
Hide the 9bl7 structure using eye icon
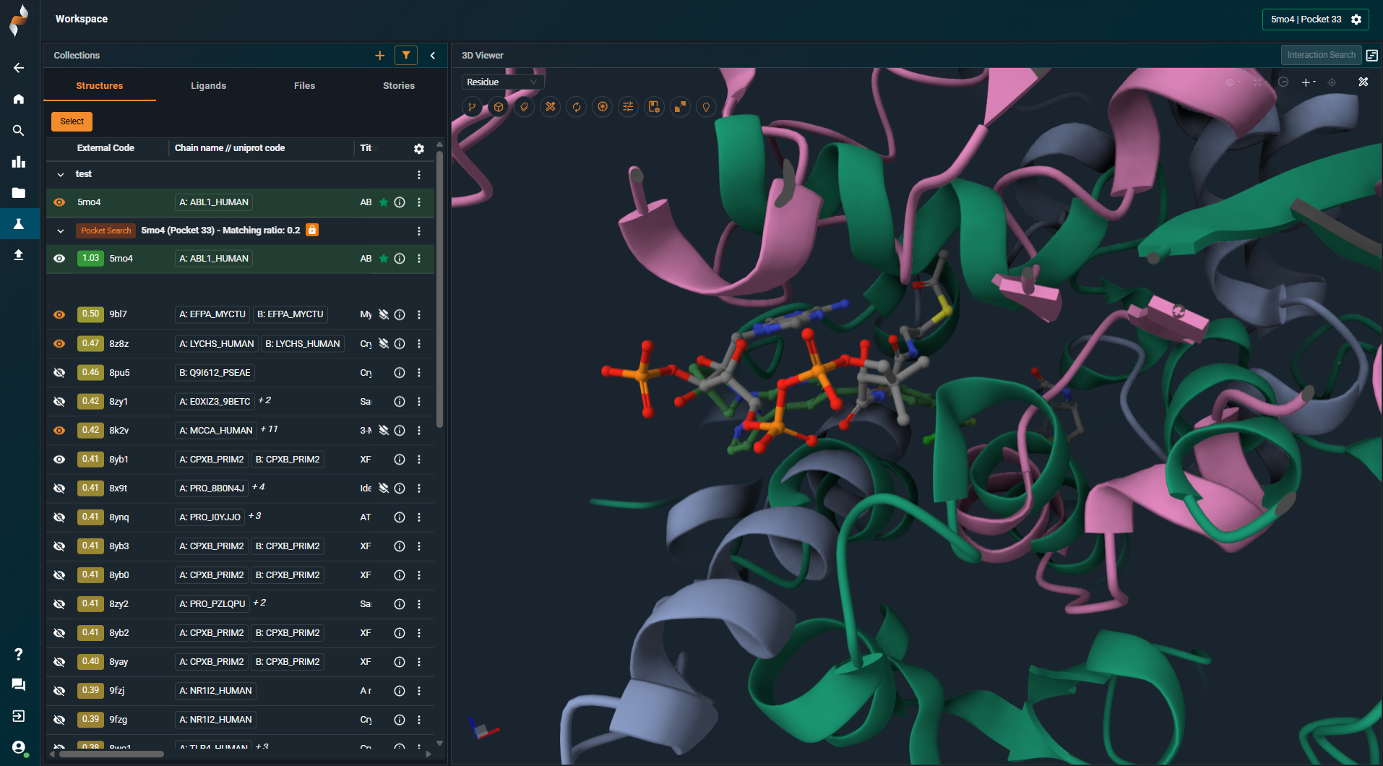pos(59,314)
